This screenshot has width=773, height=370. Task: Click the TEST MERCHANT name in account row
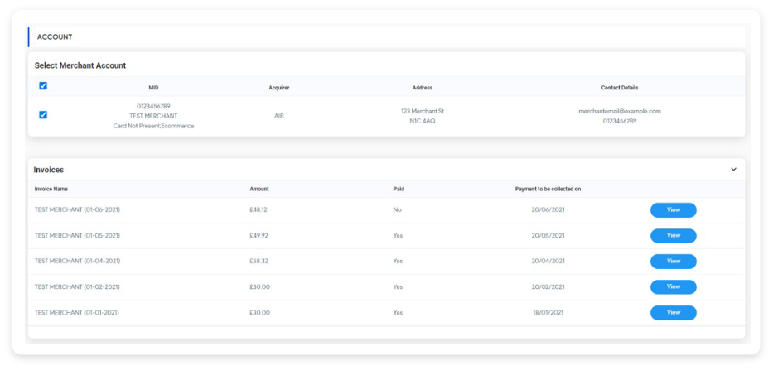tap(153, 116)
